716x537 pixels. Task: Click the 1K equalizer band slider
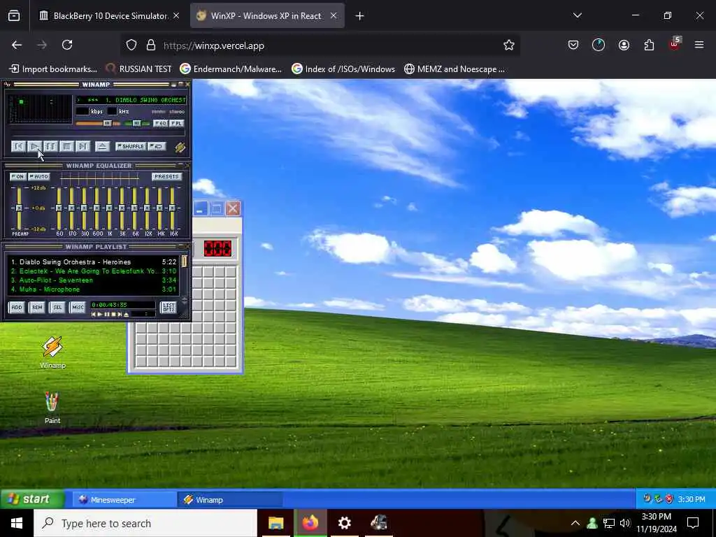point(109,208)
